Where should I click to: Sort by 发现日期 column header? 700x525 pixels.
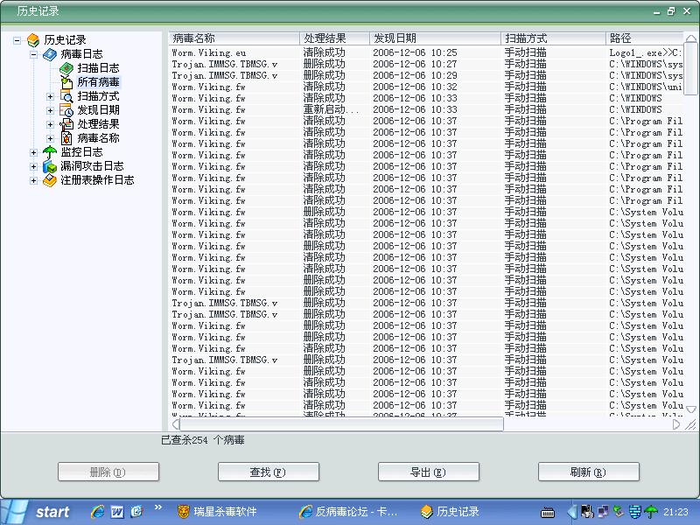click(435, 38)
